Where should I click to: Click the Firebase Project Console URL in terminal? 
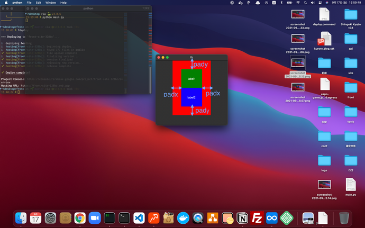tap(75, 79)
